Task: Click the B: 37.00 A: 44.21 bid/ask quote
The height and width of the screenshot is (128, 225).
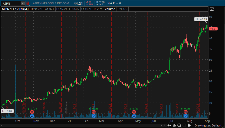Action: 100,3
